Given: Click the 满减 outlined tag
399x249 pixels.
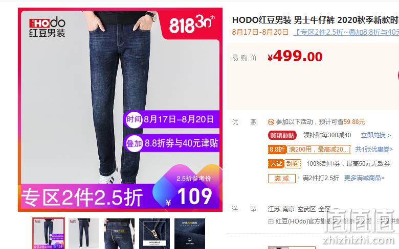Looking at the screenshot, I should tap(282, 179).
